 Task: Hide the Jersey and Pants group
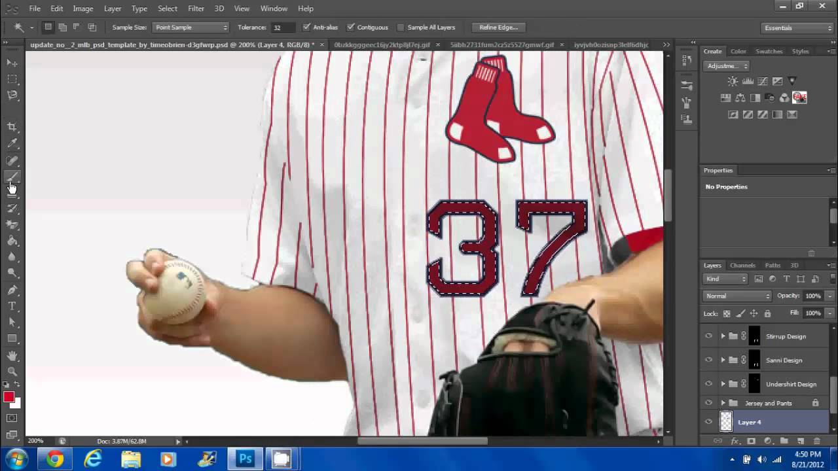[708, 403]
